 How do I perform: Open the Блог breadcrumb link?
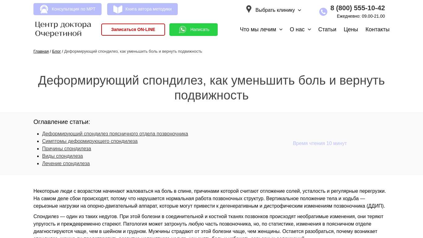click(56, 51)
